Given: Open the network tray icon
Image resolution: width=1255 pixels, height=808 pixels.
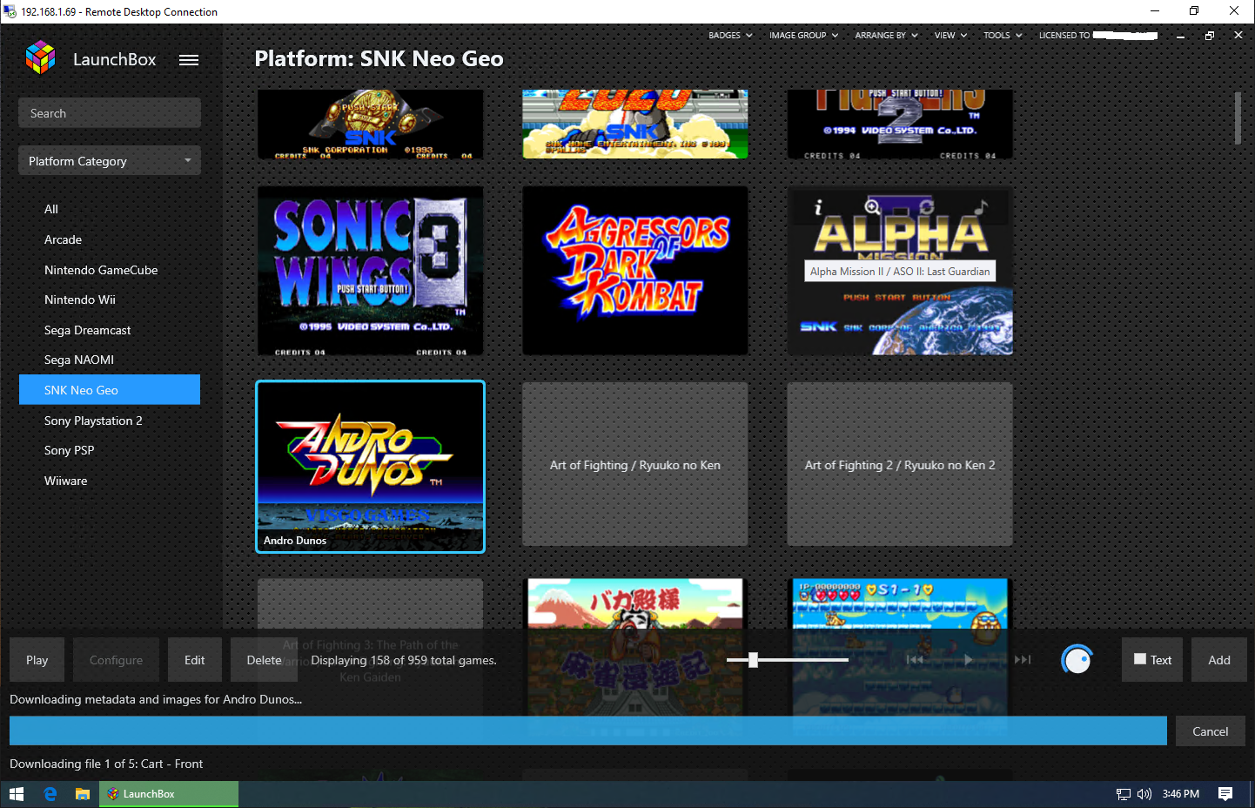Looking at the screenshot, I should click(x=1124, y=794).
